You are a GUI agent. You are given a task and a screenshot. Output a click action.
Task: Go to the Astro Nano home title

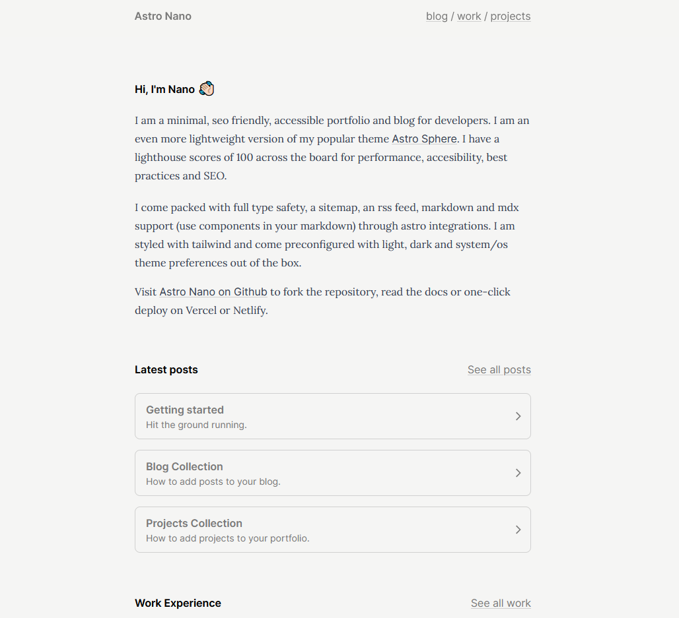(163, 16)
